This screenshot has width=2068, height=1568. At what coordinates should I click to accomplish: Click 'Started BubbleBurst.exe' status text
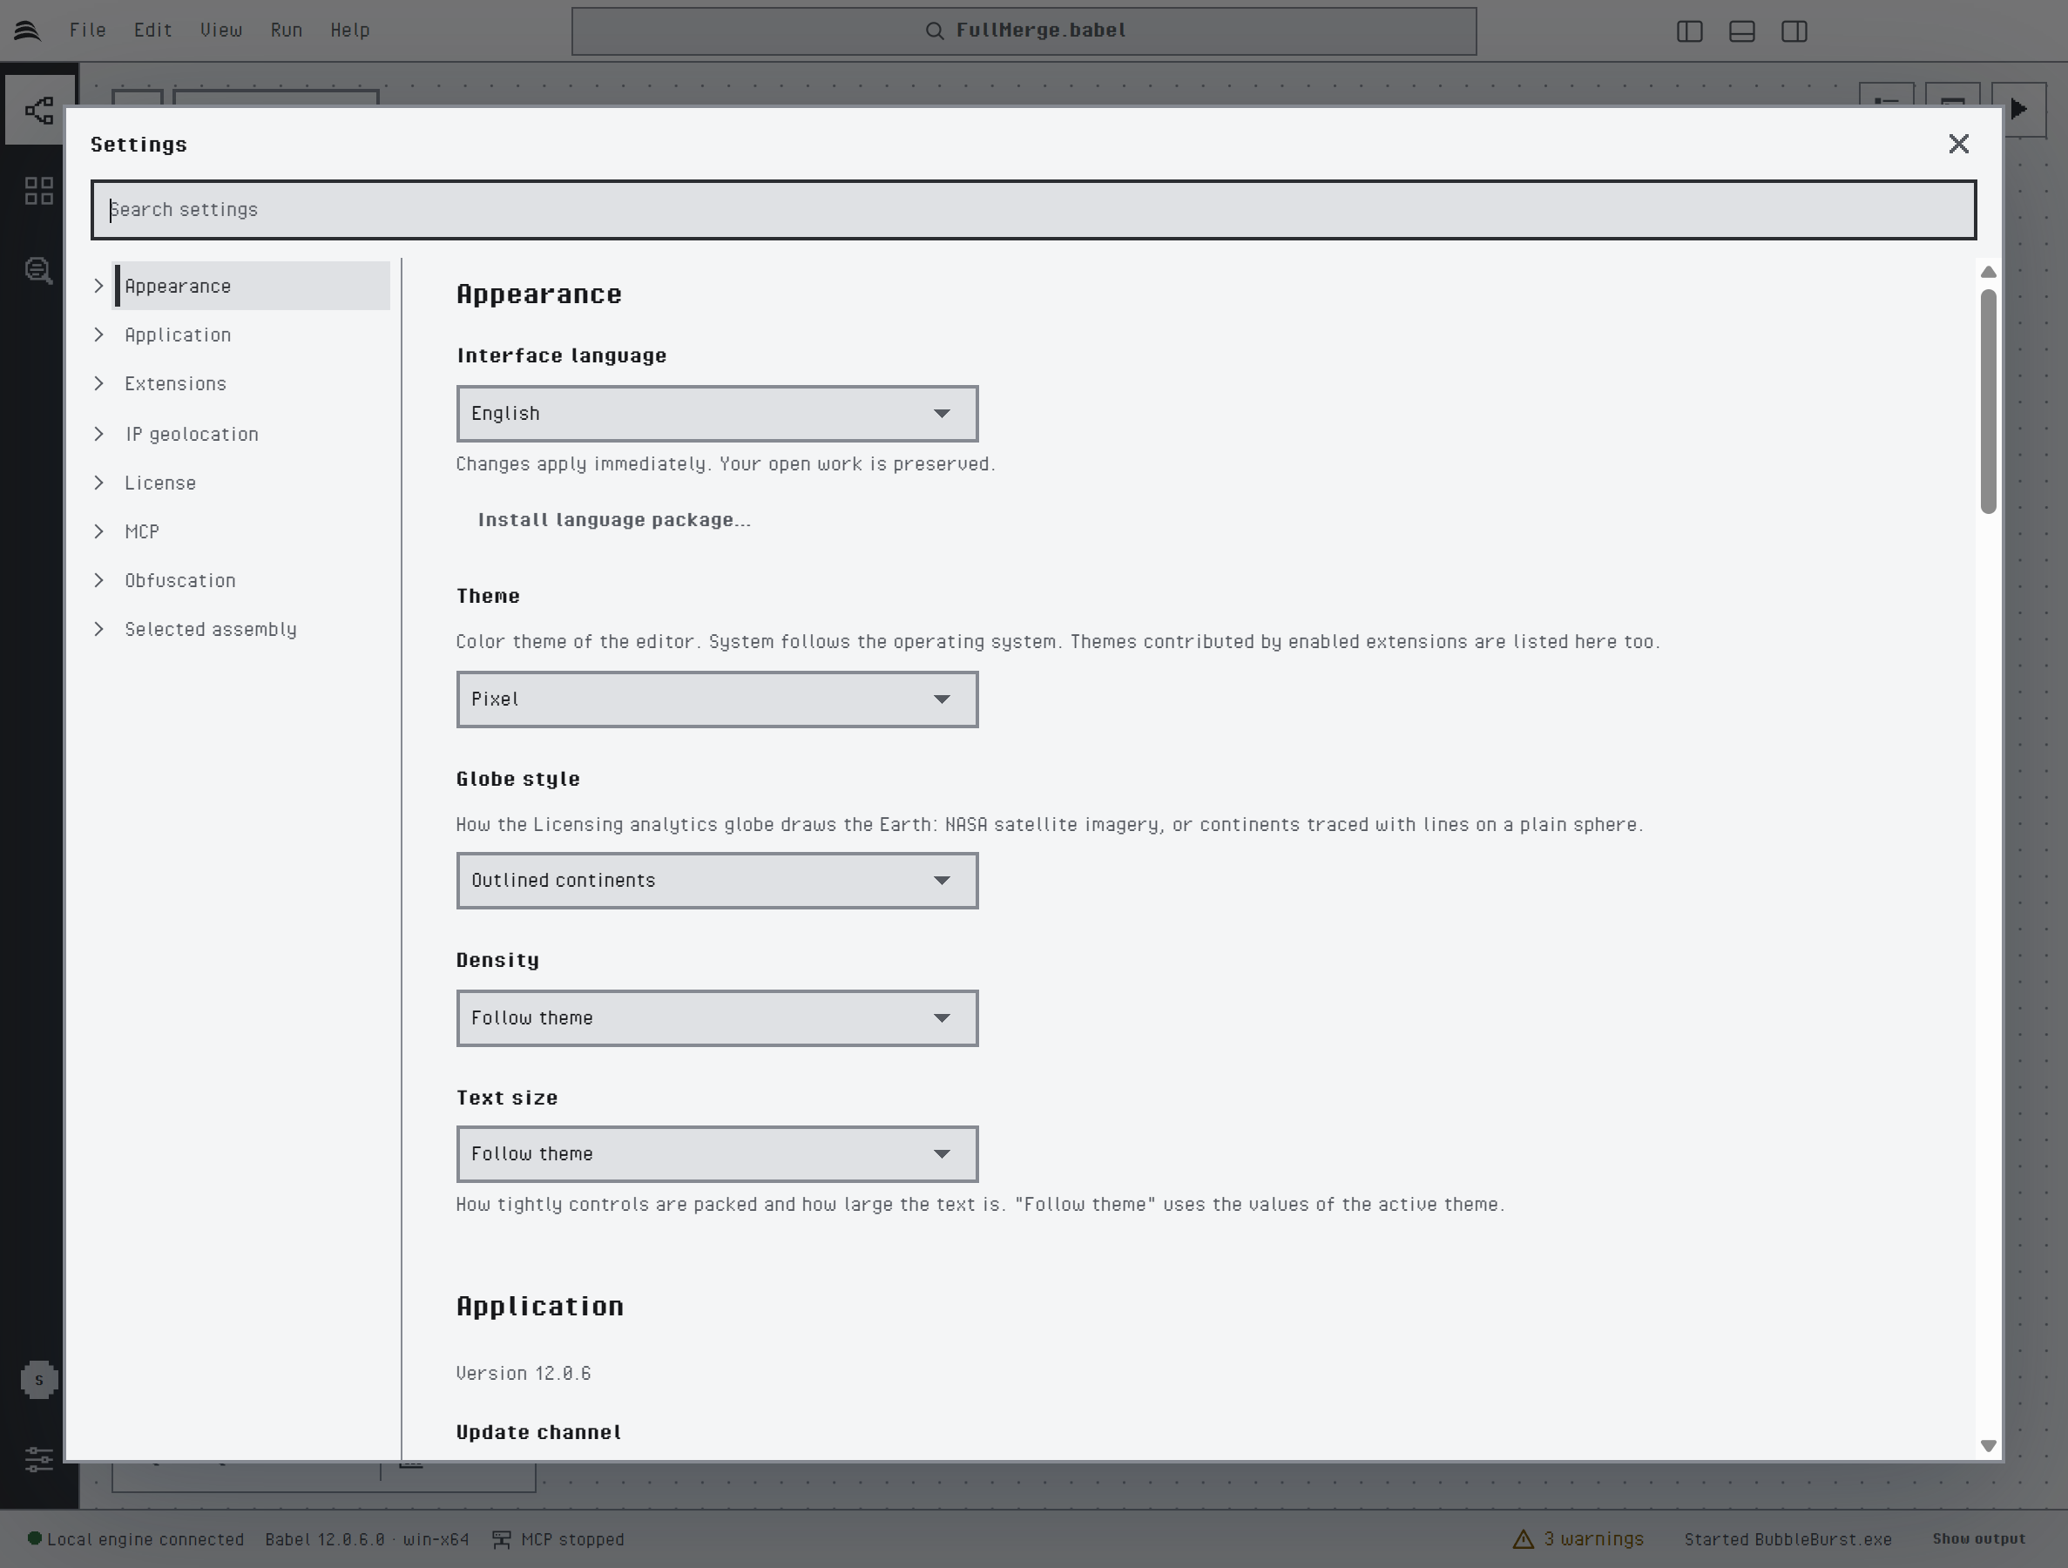[1788, 1539]
